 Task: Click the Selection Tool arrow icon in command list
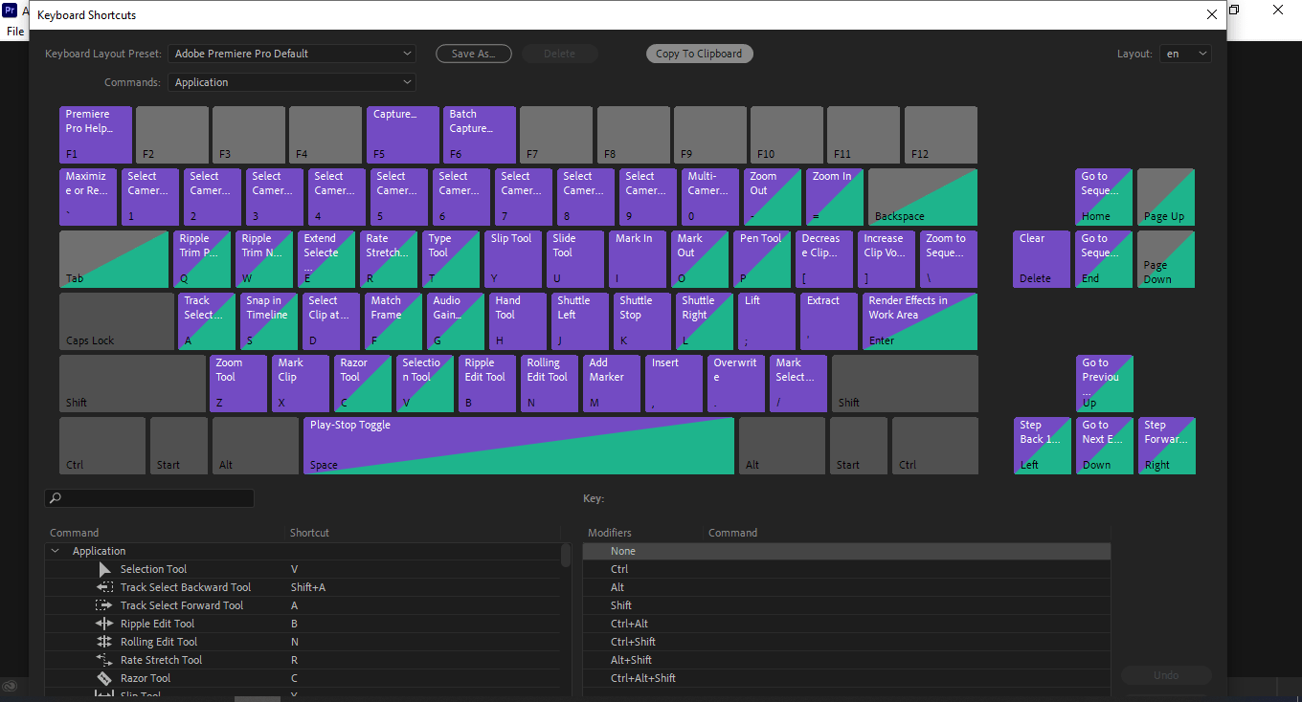(105, 569)
